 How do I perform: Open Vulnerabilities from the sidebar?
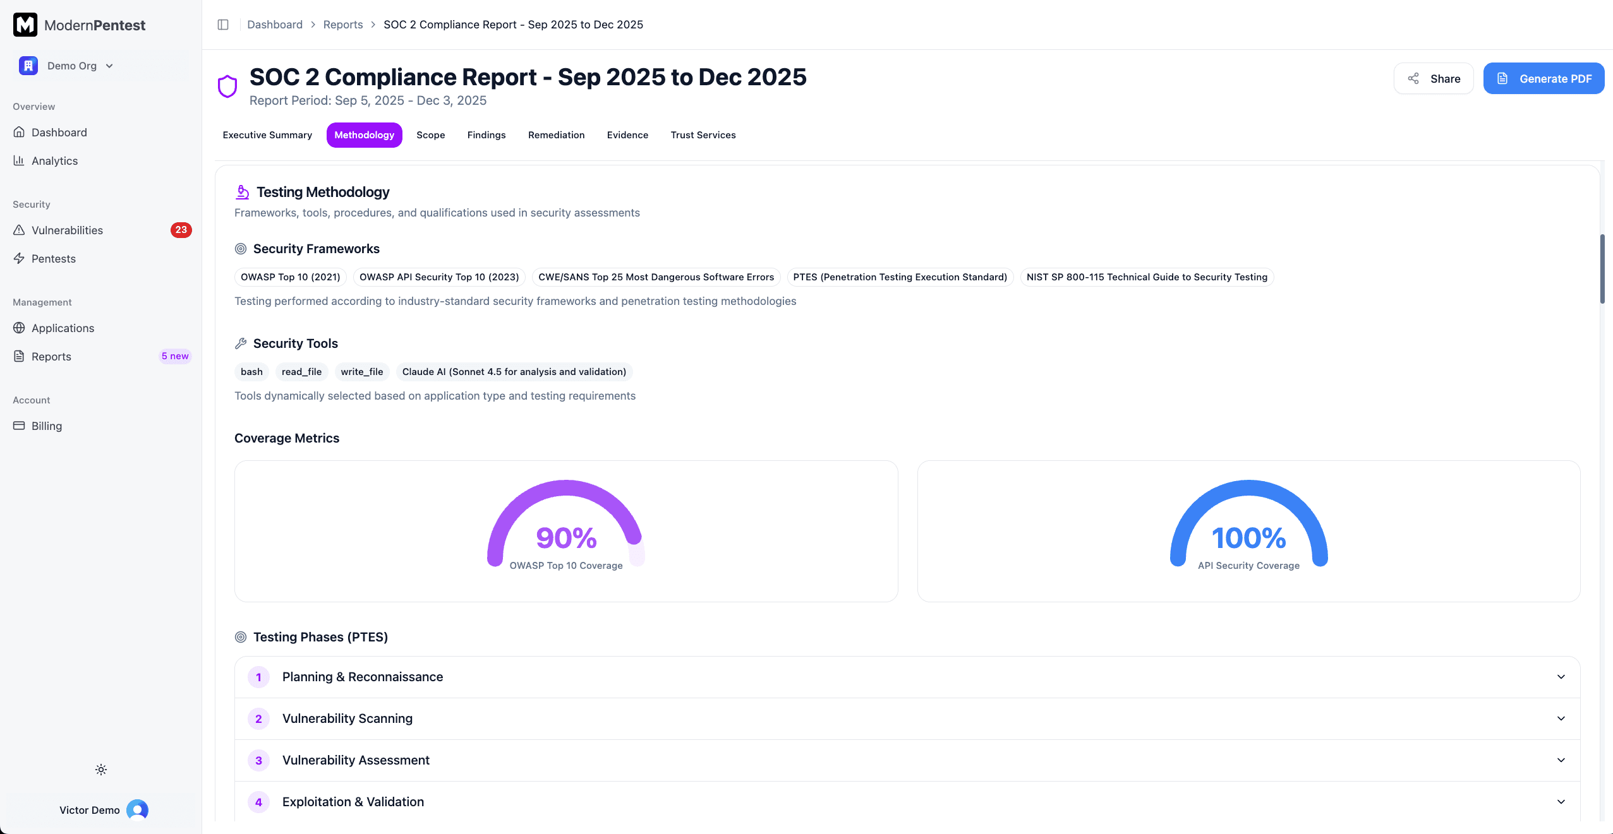click(x=67, y=230)
